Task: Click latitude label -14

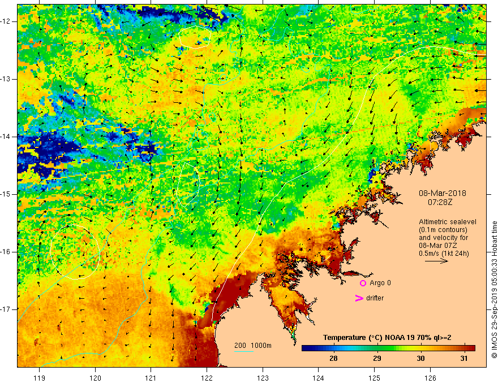Action: 6,137
